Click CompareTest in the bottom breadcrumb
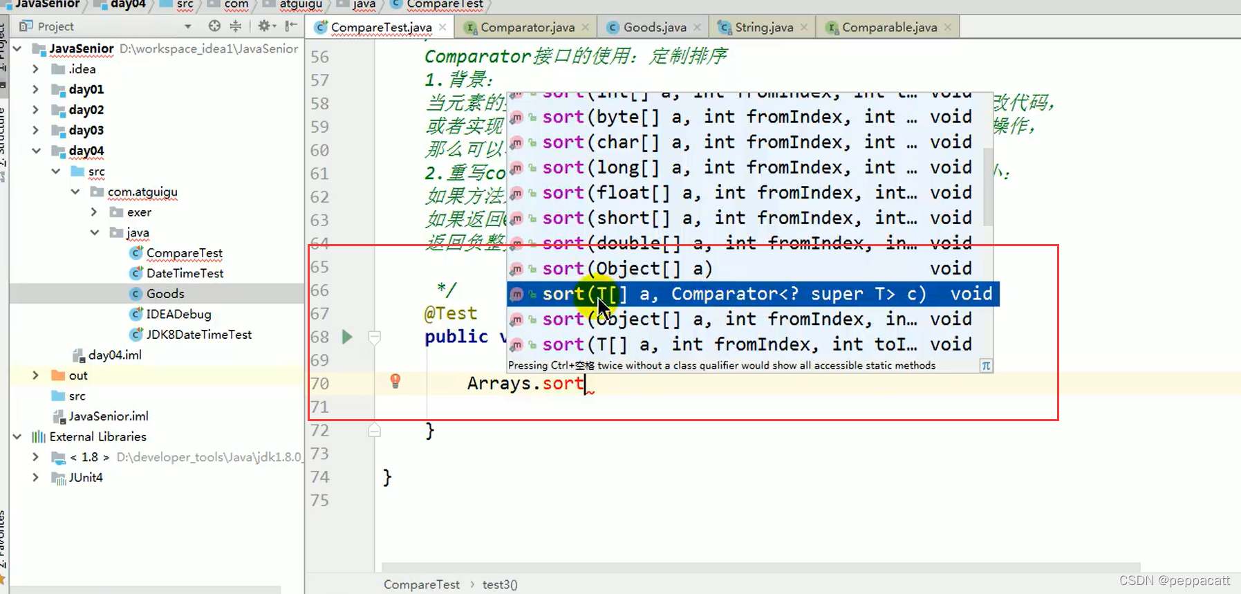The height and width of the screenshot is (594, 1241). [x=421, y=584]
